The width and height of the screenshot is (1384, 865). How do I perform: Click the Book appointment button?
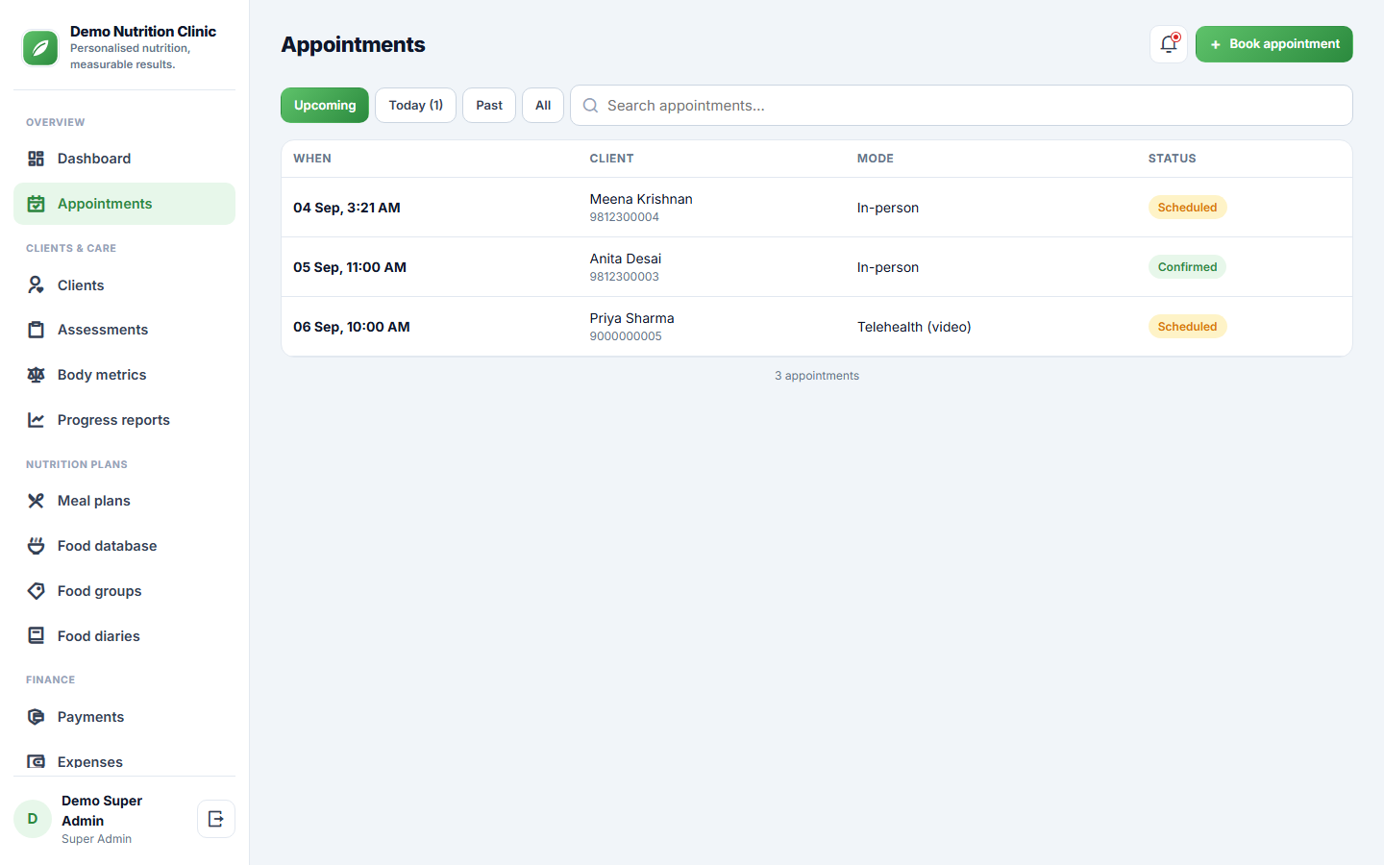click(1273, 44)
